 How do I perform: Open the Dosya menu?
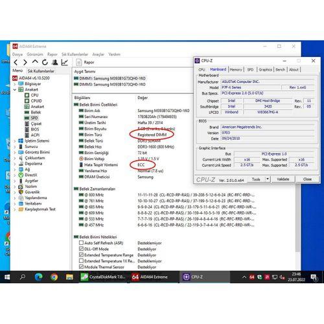coord(17,54)
